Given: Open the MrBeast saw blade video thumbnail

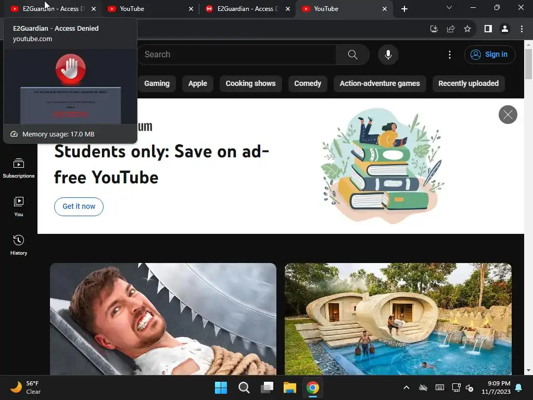Looking at the screenshot, I should [x=163, y=319].
